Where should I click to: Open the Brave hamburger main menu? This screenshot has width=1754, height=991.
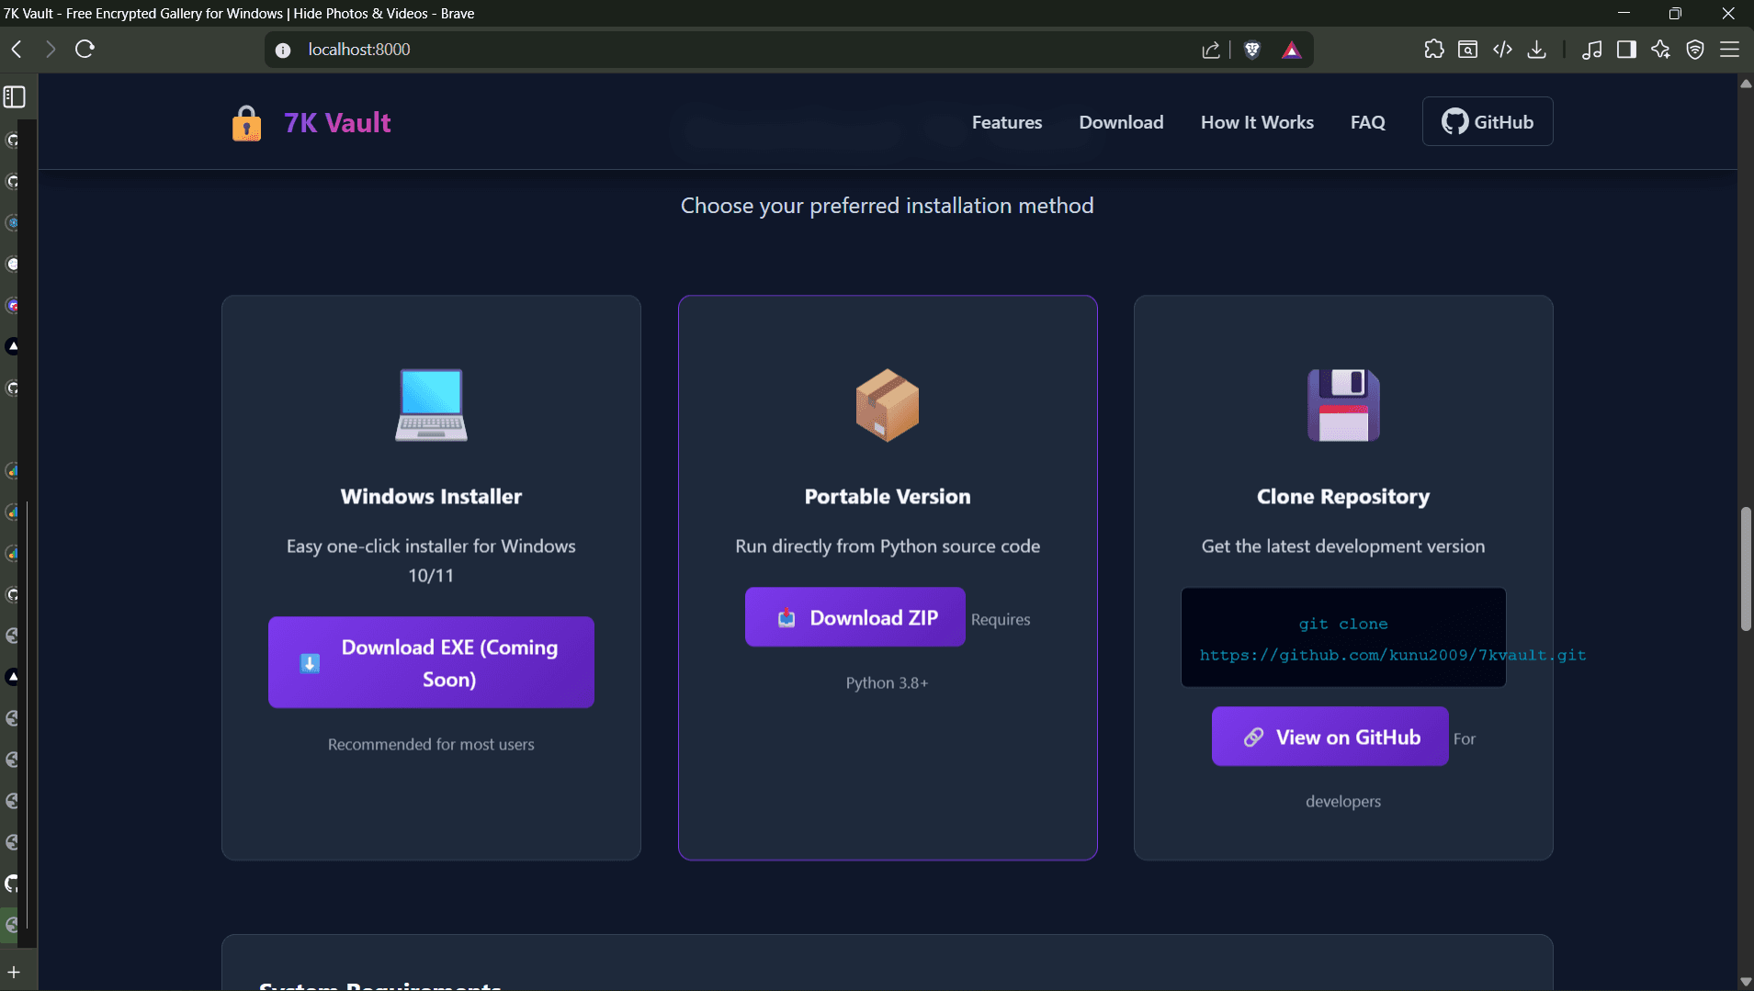click(1729, 50)
